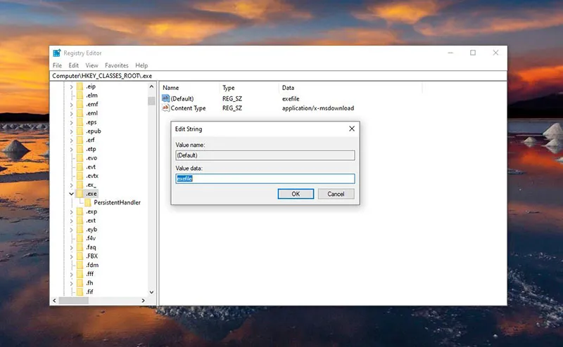Expand the .eip key chevron
The image size is (563, 347).
click(71, 86)
